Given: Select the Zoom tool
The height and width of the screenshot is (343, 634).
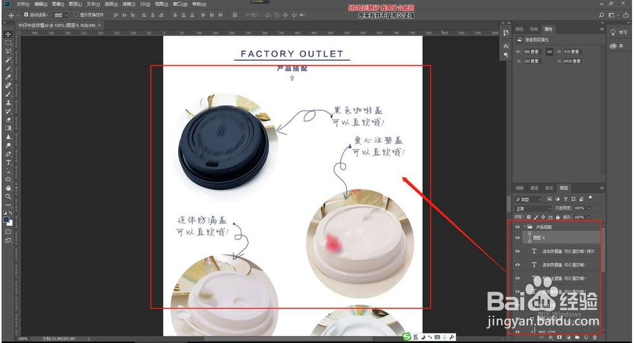Looking at the screenshot, I should [x=8, y=197].
